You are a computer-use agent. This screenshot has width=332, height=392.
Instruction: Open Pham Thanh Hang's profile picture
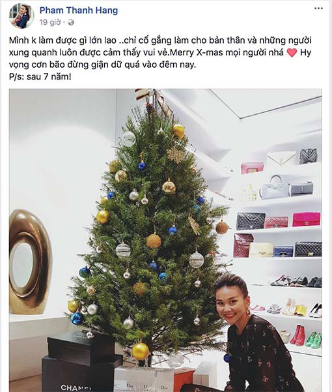[x=21, y=16]
